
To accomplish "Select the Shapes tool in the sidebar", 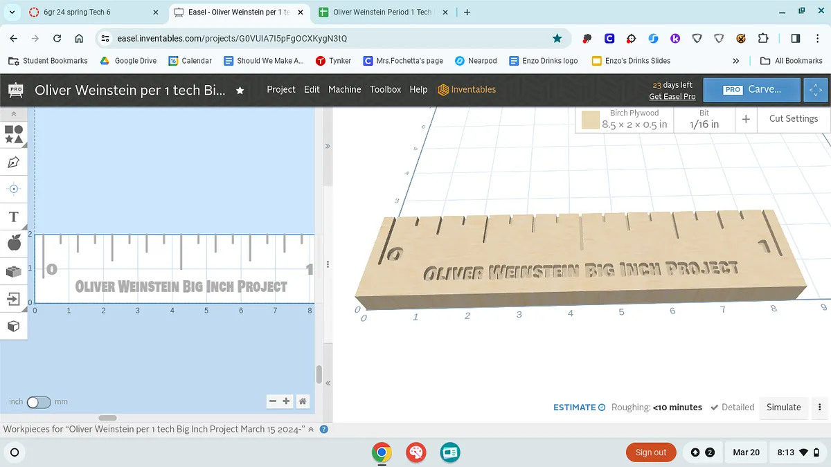I will (x=13, y=134).
